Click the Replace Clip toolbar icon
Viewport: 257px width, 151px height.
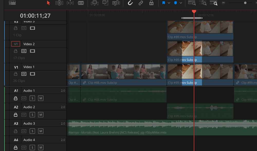click(x=116, y=3)
